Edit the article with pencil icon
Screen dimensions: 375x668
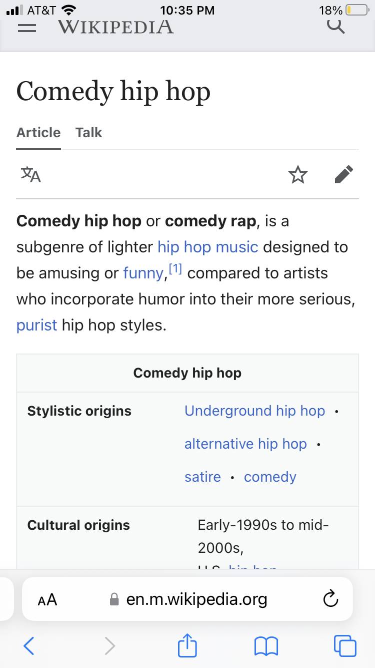(x=343, y=175)
